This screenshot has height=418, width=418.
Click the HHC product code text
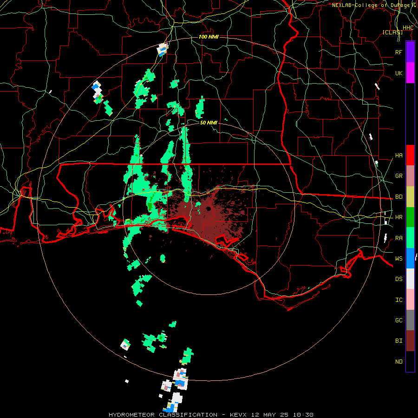408,28
